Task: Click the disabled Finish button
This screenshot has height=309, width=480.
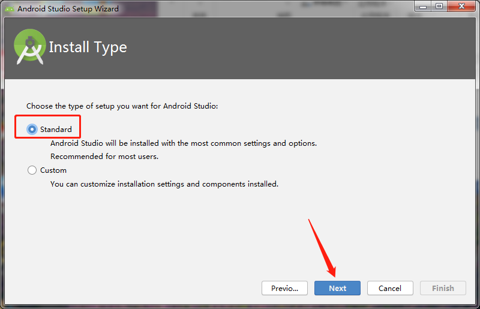Action: pyautogui.click(x=443, y=288)
